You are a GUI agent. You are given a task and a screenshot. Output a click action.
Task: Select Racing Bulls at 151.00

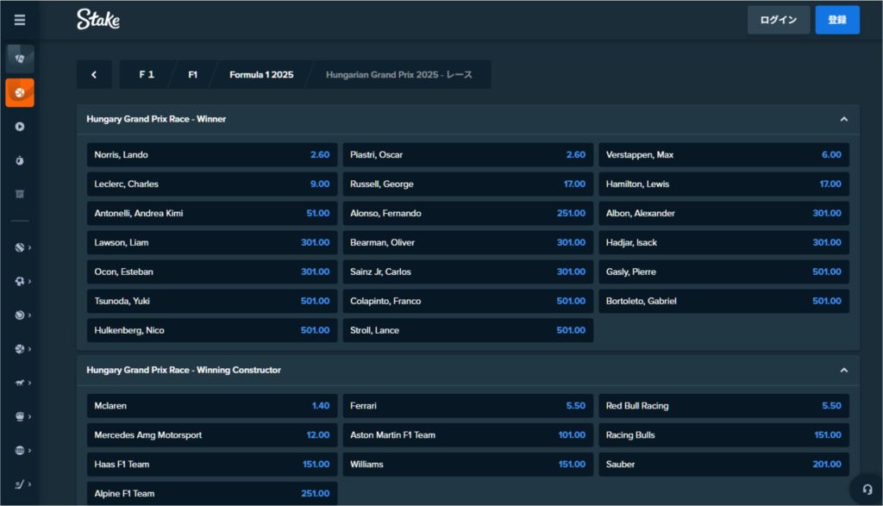(x=723, y=435)
